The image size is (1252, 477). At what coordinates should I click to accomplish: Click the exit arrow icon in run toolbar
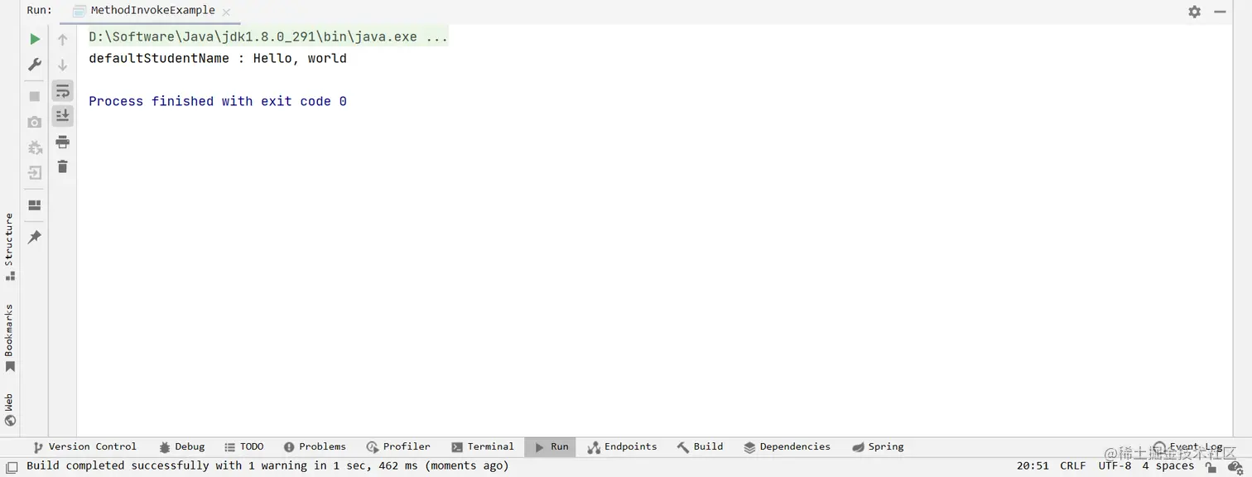pyautogui.click(x=35, y=173)
